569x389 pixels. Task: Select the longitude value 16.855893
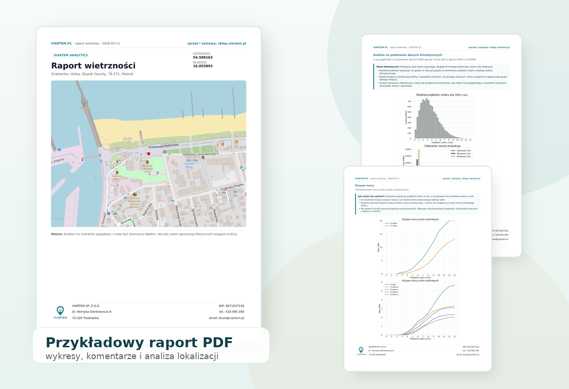click(x=203, y=66)
